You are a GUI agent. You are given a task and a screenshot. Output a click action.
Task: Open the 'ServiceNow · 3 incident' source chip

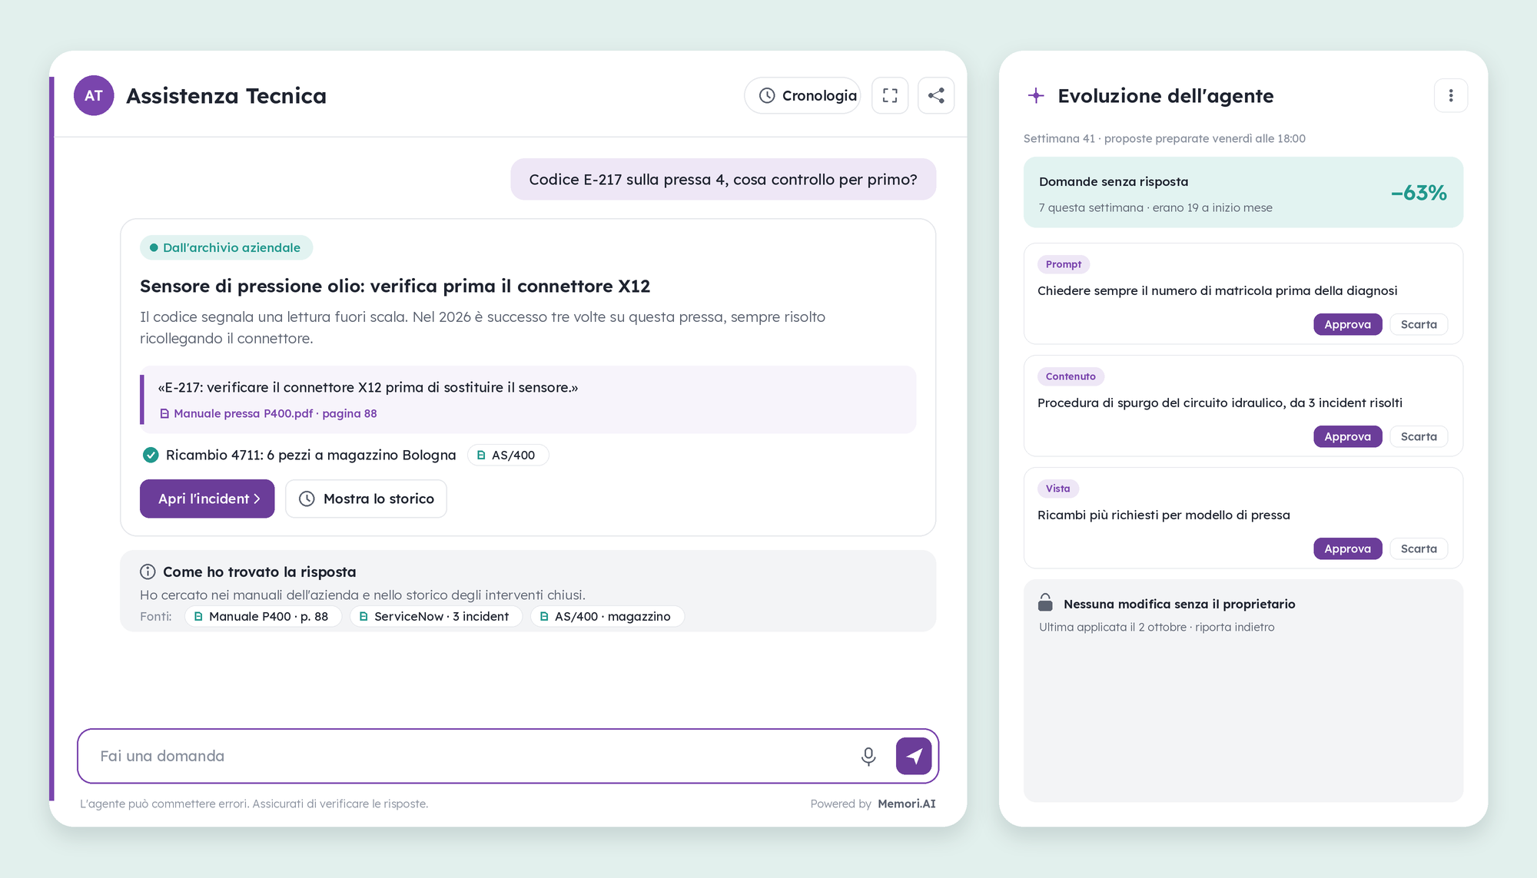pos(435,616)
